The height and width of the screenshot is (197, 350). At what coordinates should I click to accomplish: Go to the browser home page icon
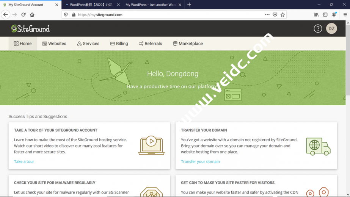coord(32,15)
